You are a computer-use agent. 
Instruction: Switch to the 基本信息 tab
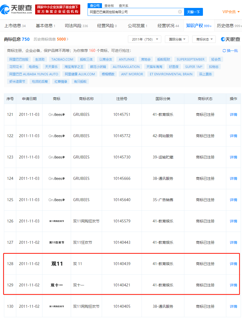pos(46,26)
